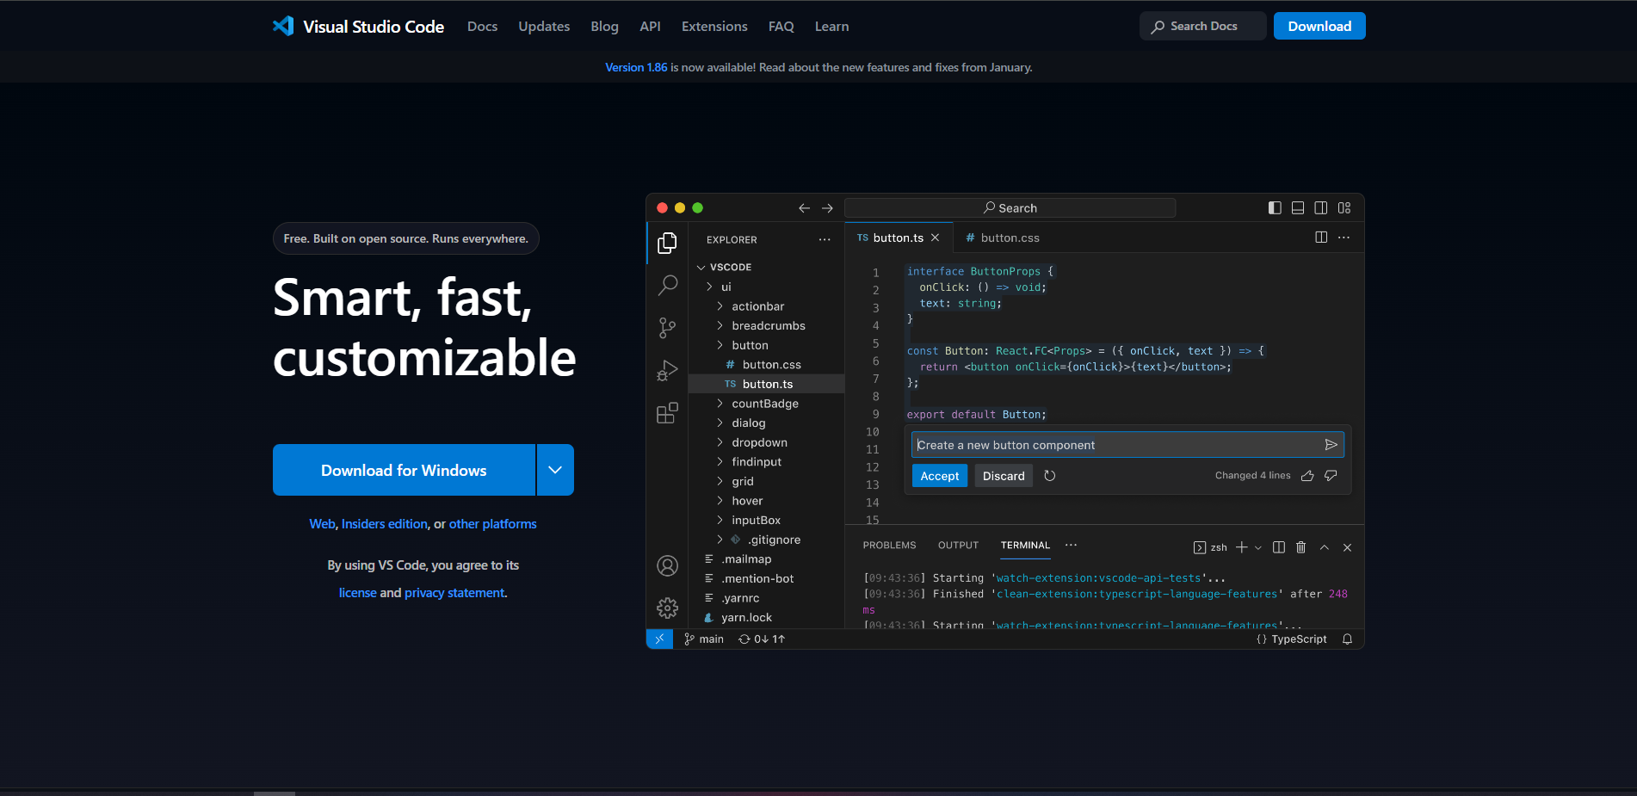
Task: Open the Extensions nav item
Action: (714, 27)
